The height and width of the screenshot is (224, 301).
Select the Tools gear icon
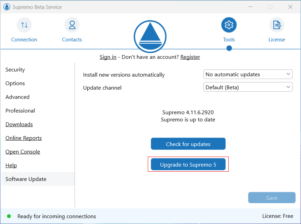click(x=229, y=25)
